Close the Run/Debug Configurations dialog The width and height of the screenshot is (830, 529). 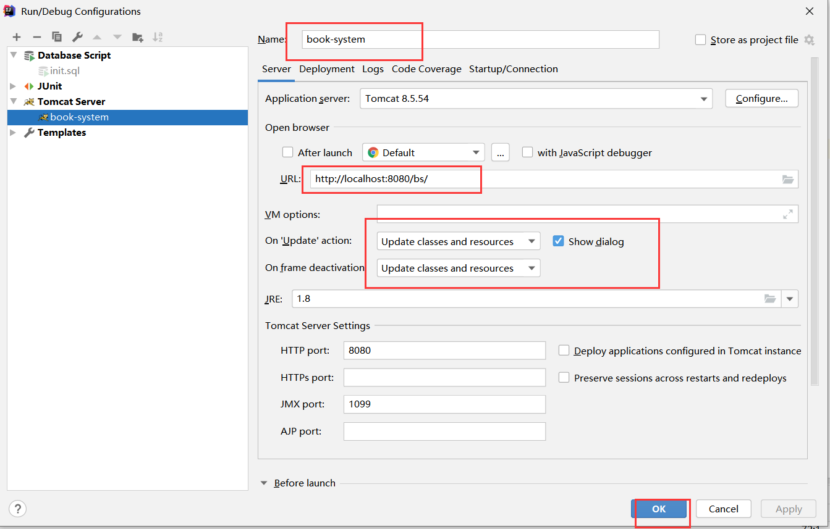(x=810, y=11)
